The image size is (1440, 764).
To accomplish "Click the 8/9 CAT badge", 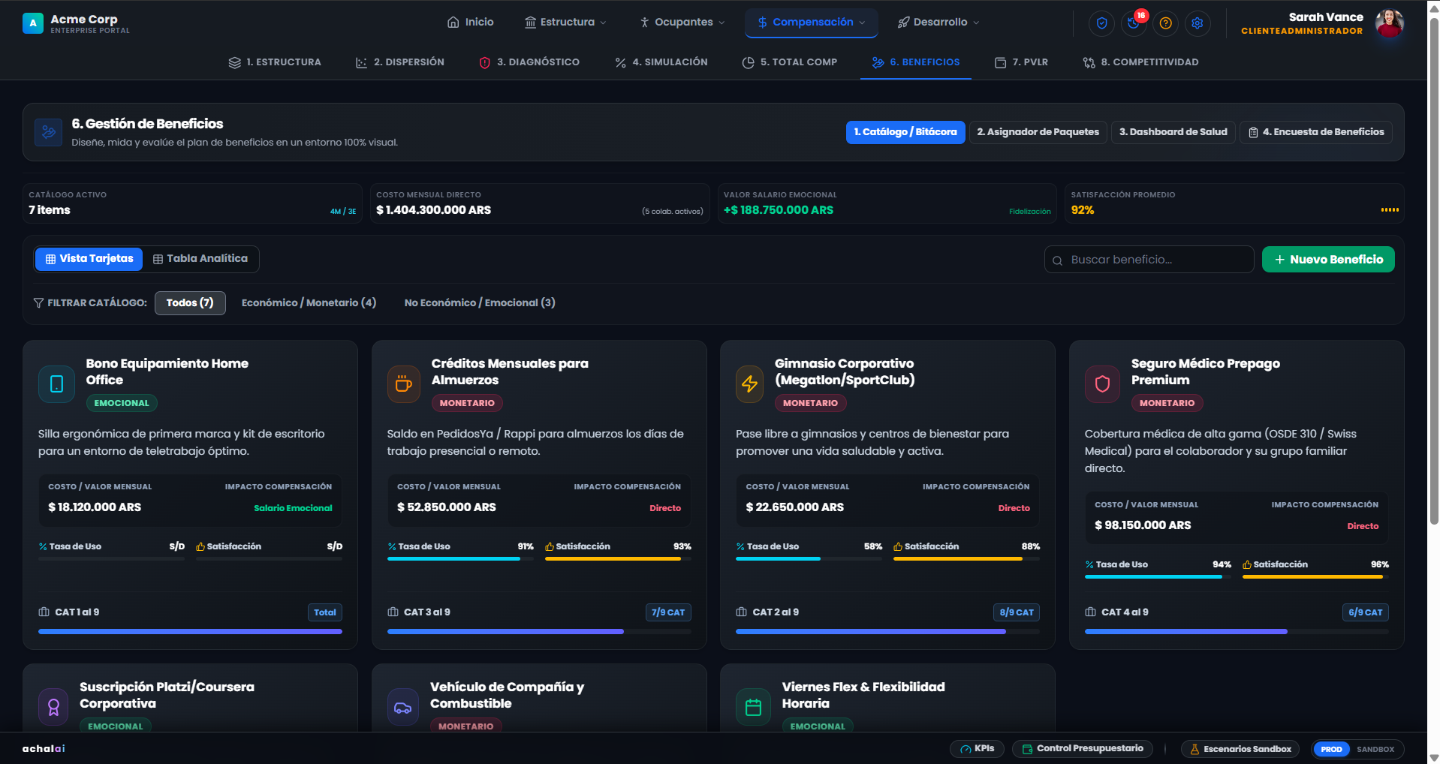I will [1017, 612].
